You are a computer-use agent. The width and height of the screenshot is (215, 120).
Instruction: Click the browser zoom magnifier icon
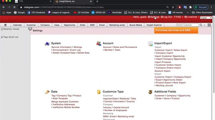[x=168, y=7]
